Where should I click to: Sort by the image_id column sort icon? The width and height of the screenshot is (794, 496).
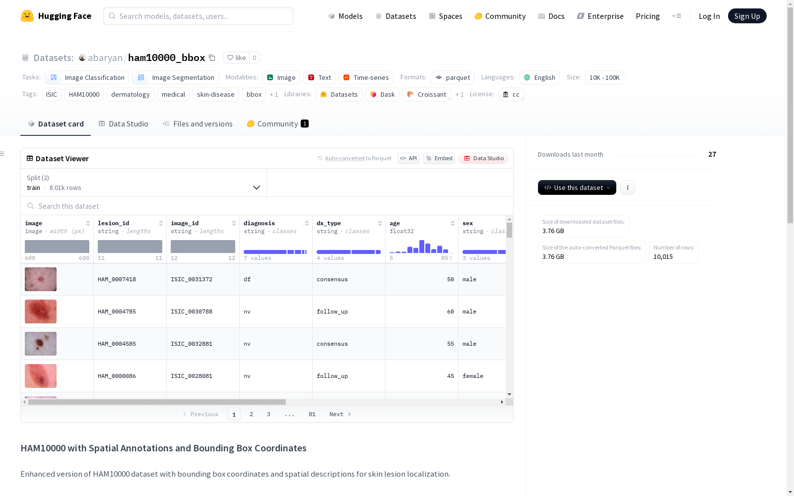coord(234,223)
